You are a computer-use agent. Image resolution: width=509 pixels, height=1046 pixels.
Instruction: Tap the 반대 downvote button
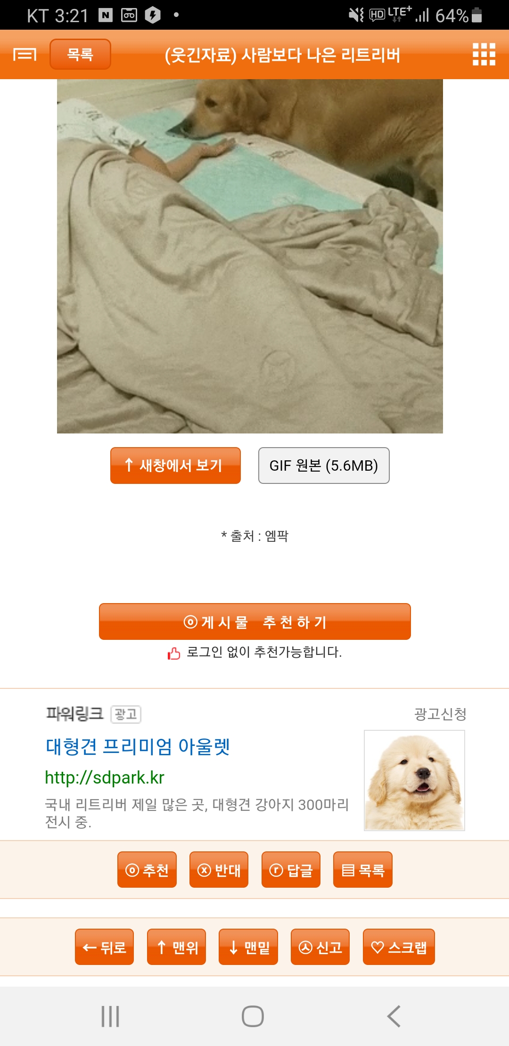pos(219,870)
